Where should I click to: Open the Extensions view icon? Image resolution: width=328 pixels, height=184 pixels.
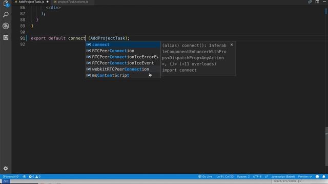6,37
